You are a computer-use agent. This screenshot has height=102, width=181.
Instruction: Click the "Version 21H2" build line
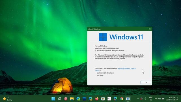point(107,48)
